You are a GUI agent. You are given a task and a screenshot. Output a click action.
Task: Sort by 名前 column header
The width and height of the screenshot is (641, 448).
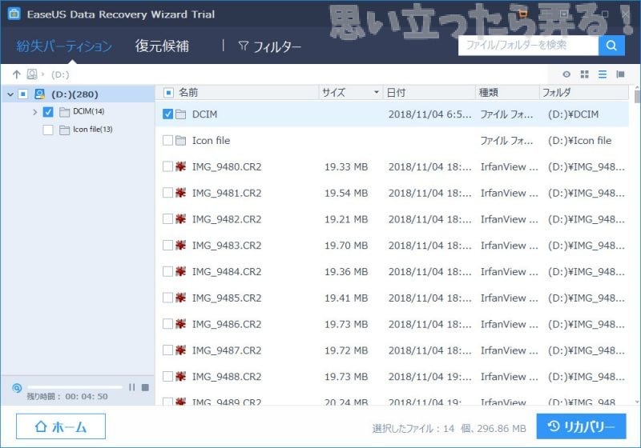coord(188,93)
